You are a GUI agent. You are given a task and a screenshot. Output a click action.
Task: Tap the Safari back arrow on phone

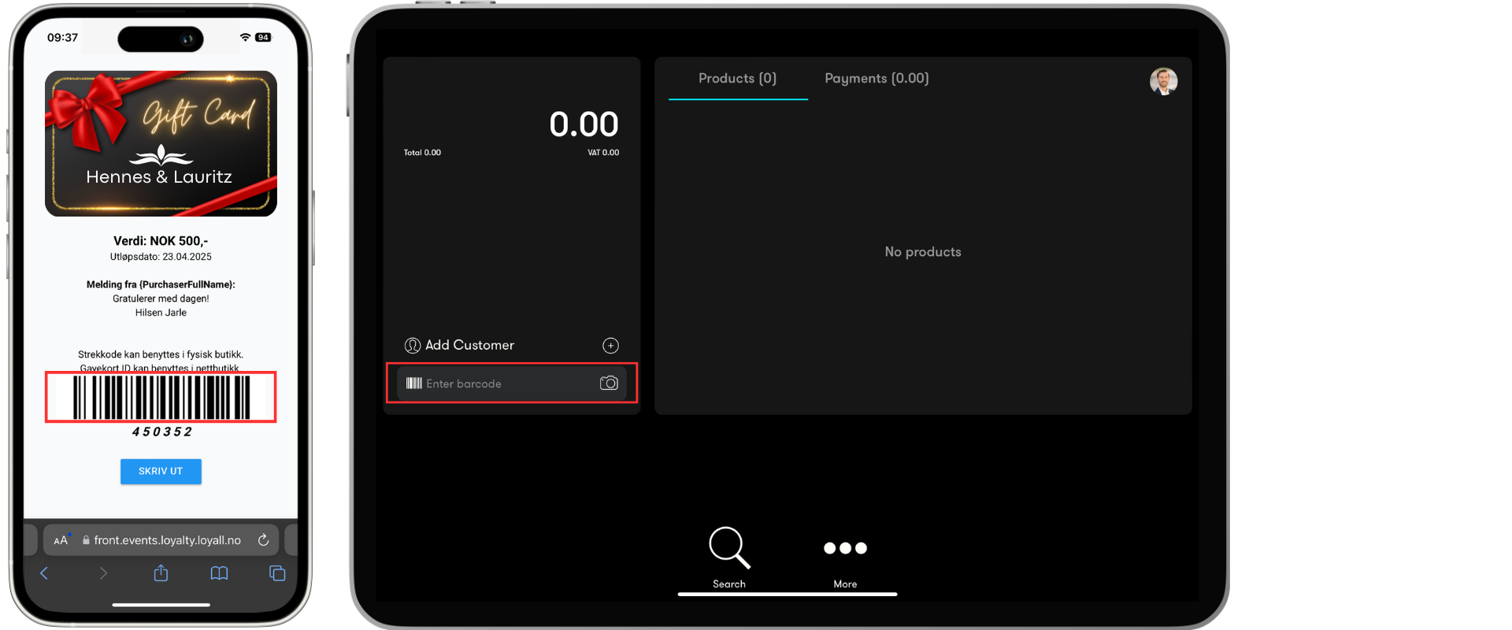coord(44,573)
